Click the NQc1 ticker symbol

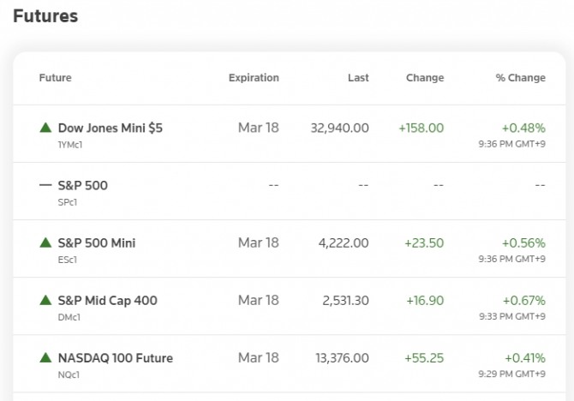(69, 374)
